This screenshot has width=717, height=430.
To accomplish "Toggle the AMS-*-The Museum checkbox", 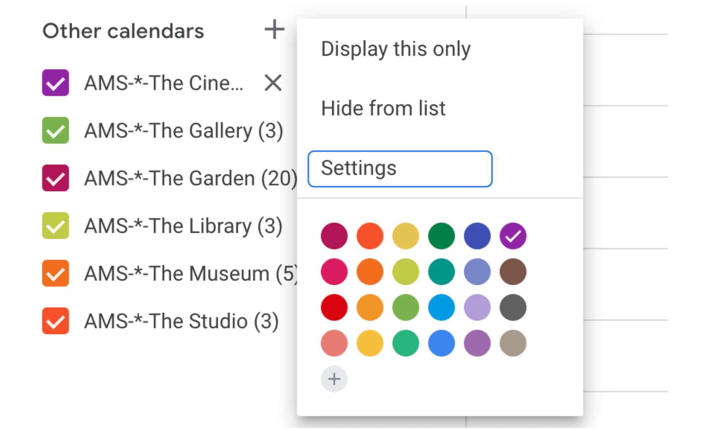I will (x=55, y=273).
